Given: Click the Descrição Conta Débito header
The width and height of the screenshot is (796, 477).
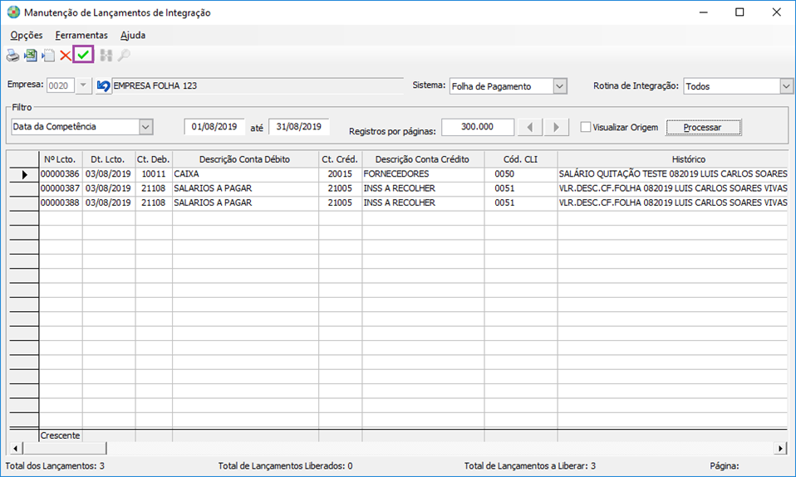Looking at the screenshot, I should [245, 159].
